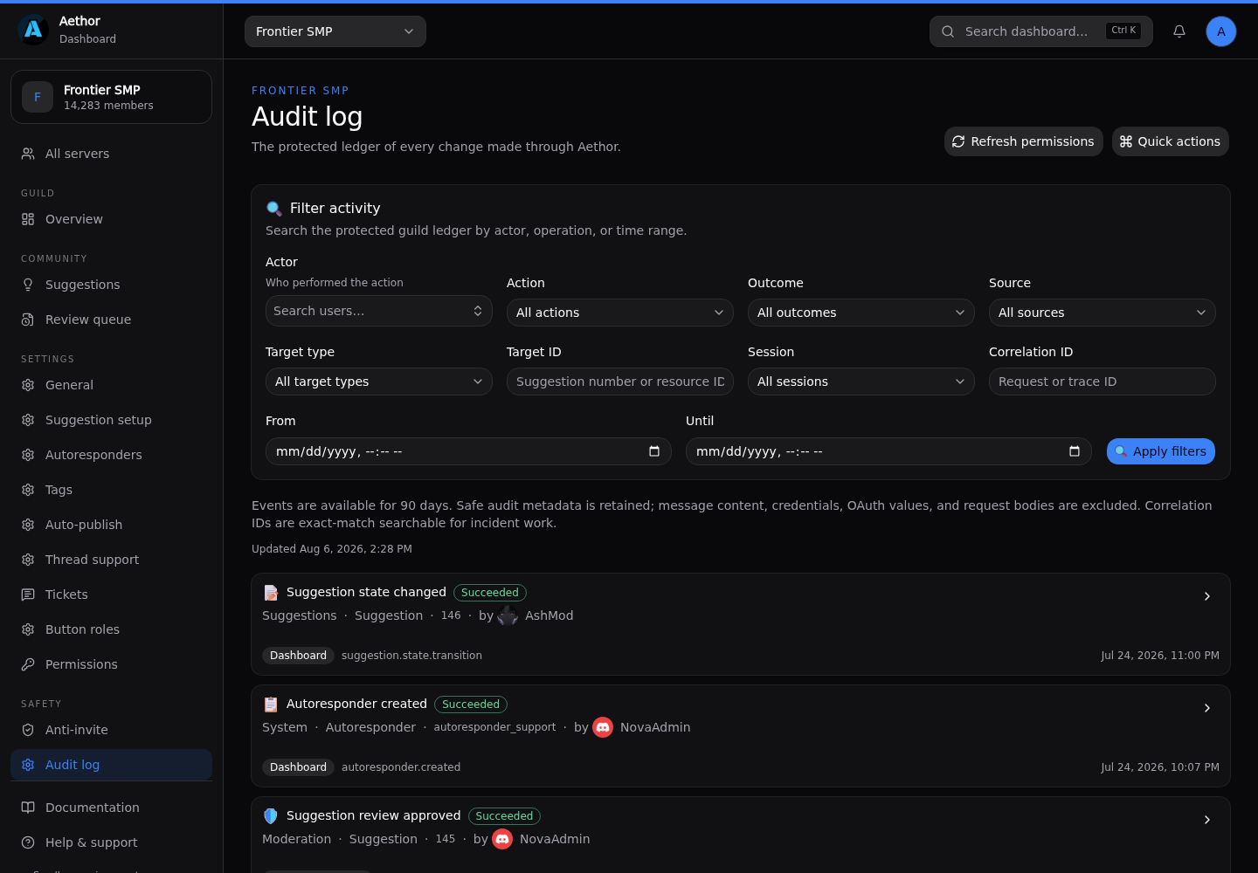Expand the Autoresponder created entry chevron
Image resolution: width=1258 pixels, height=873 pixels.
(1207, 708)
